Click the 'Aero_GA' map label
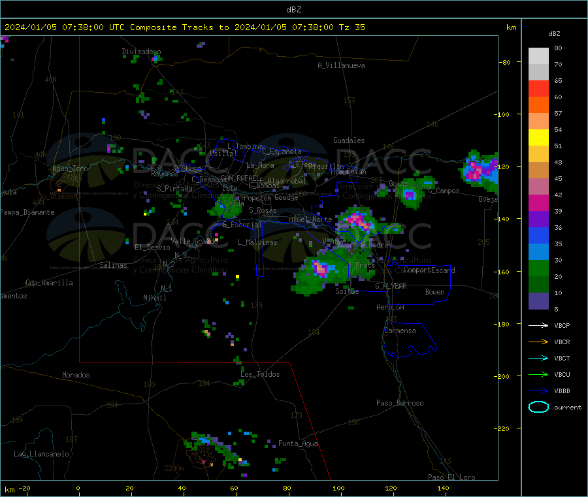The image size is (588, 497). pos(391,307)
